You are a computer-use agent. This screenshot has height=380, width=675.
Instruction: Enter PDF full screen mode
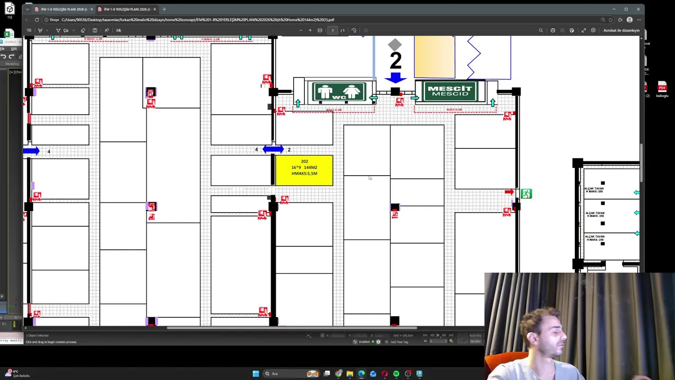(584, 30)
